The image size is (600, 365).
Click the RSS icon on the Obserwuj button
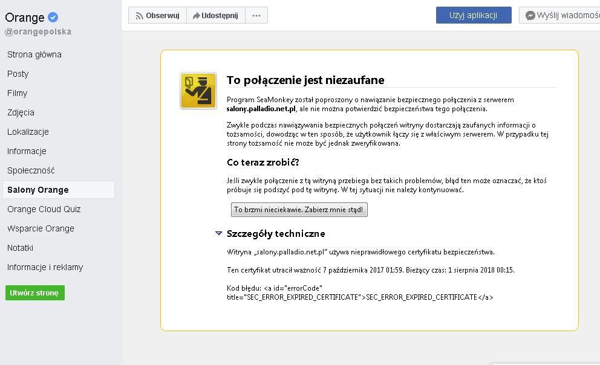tap(139, 16)
